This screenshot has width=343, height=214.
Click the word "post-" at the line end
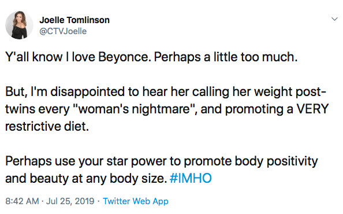(x=311, y=92)
